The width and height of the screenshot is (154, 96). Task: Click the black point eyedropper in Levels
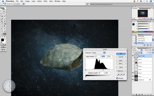tap(118, 75)
